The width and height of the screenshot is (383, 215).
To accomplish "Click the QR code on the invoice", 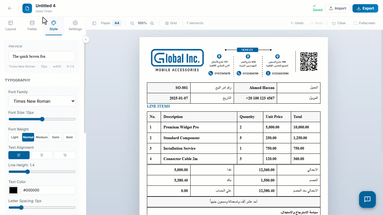I will [x=309, y=62].
